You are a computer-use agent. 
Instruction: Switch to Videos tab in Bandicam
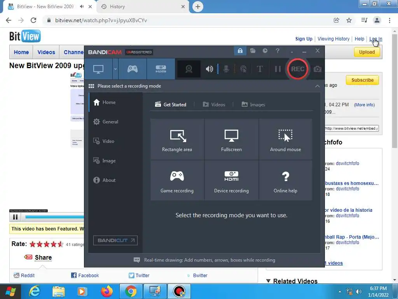(x=214, y=104)
